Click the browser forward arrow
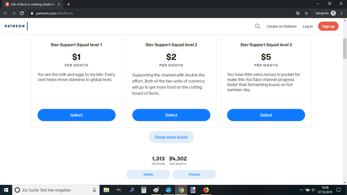Image resolution: width=347 pixels, height=195 pixels. (14, 13)
